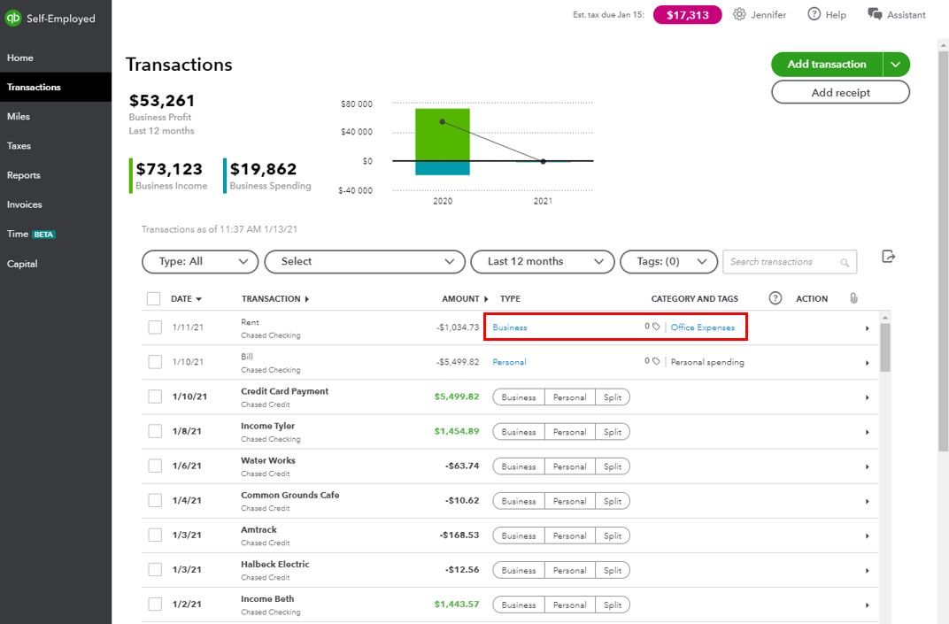Click the Search transactions field
Image resolution: width=949 pixels, height=624 pixels.
coord(790,262)
